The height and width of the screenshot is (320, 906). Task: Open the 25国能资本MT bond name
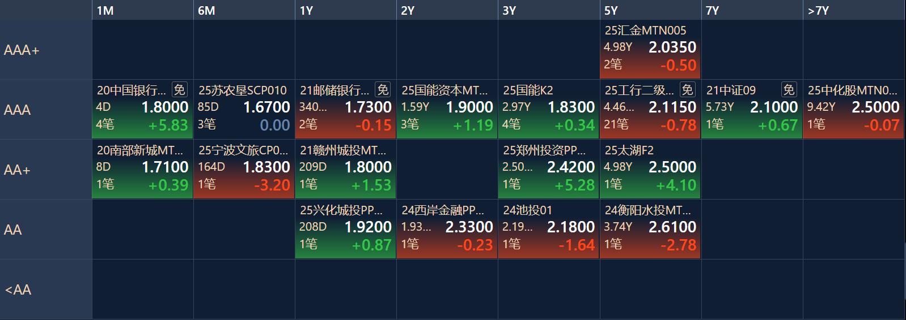pyautogui.click(x=444, y=90)
